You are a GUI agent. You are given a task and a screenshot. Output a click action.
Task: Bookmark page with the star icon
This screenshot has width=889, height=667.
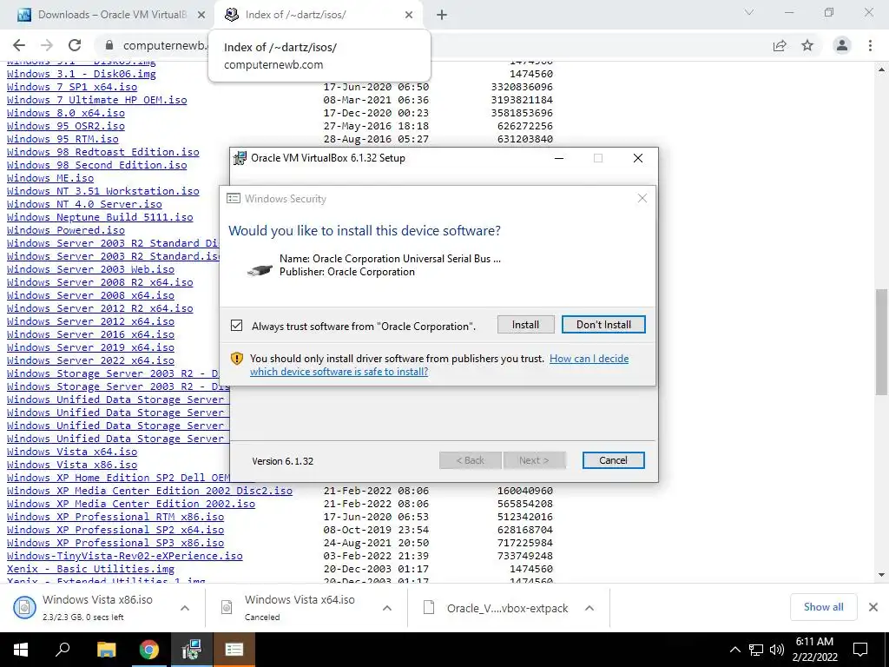[x=807, y=45]
